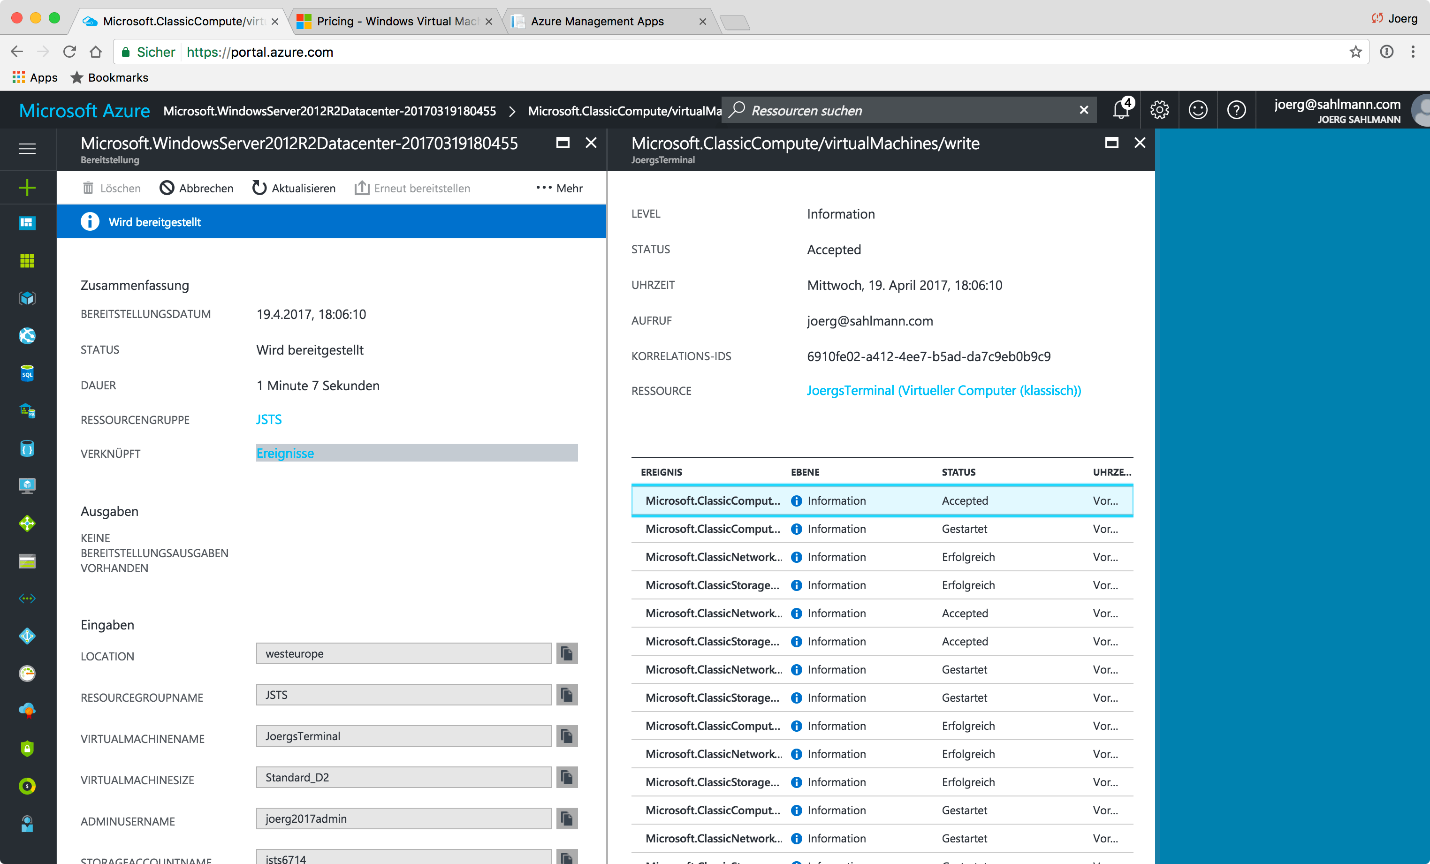Clear the Ressourcen suchen search box

click(x=1084, y=110)
